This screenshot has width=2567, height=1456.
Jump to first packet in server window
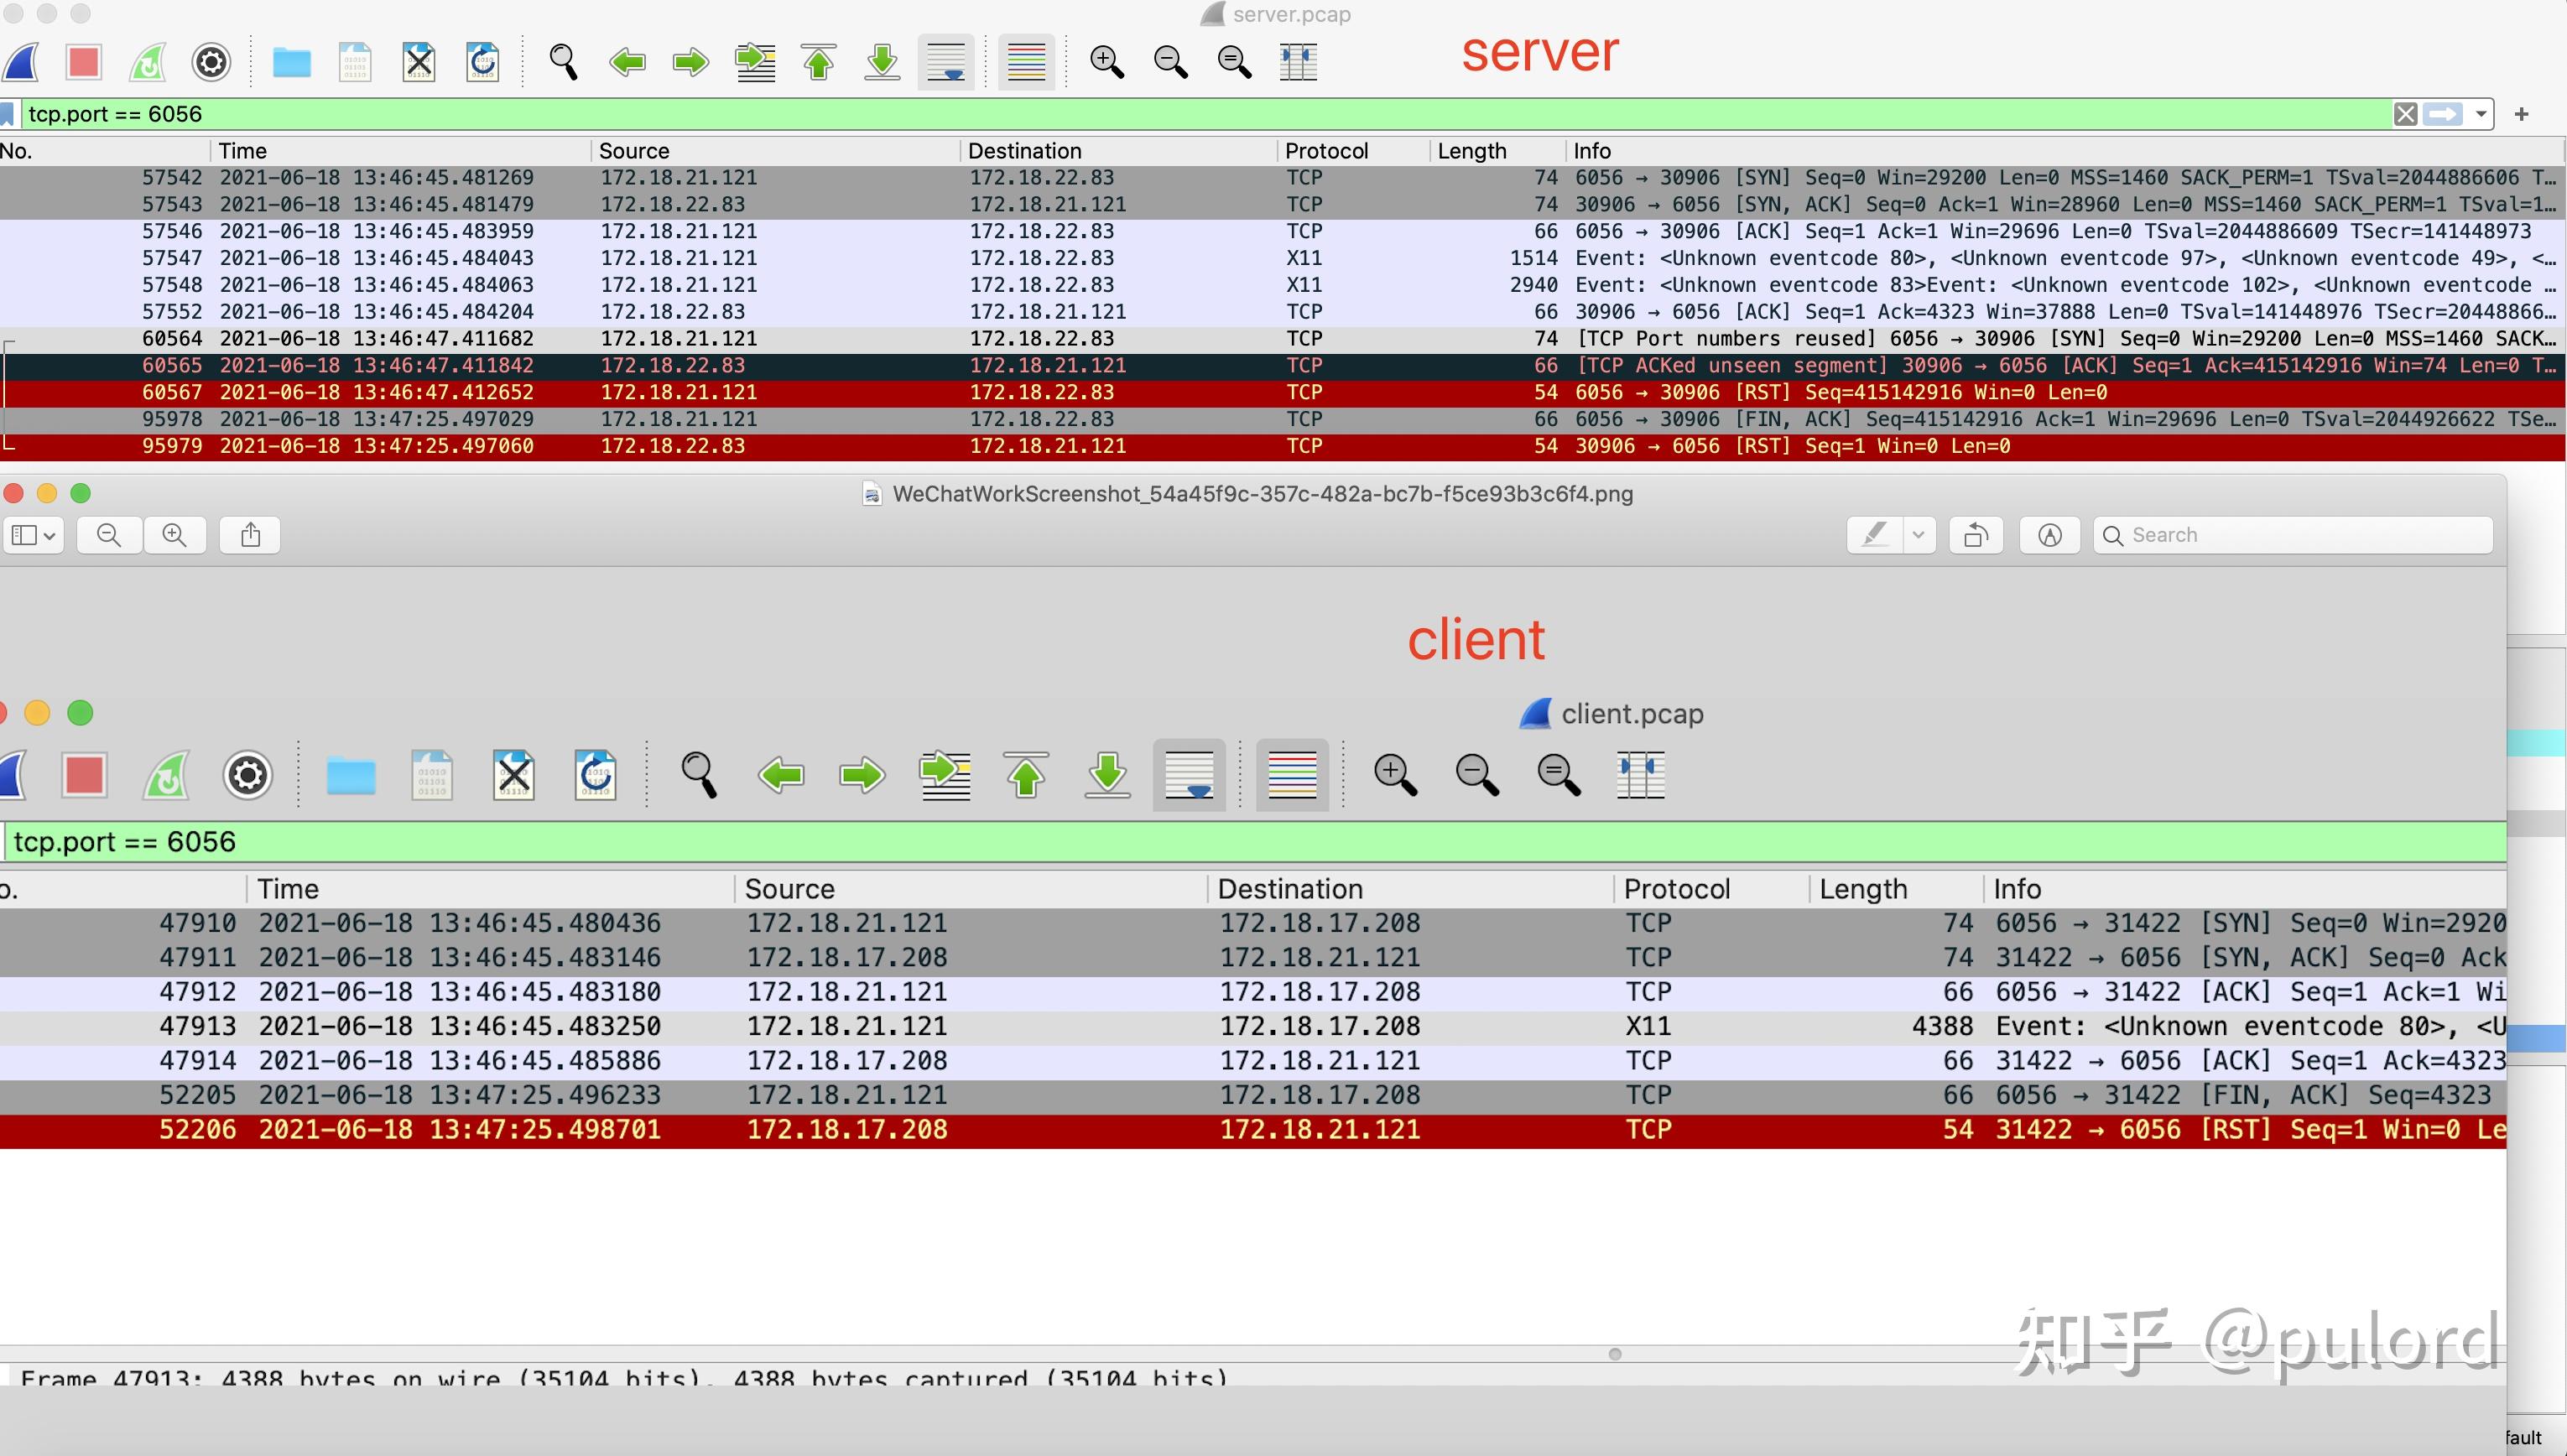(x=819, y=62)
